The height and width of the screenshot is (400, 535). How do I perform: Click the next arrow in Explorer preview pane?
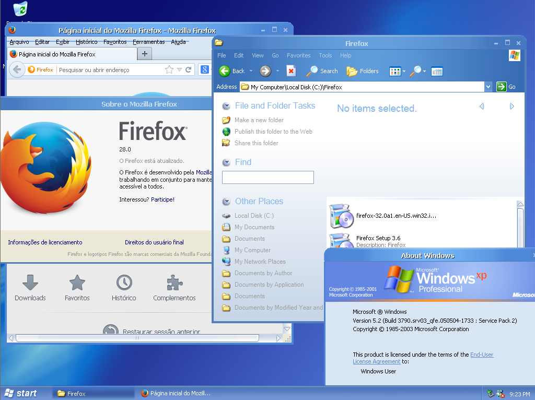click(512, 107)
